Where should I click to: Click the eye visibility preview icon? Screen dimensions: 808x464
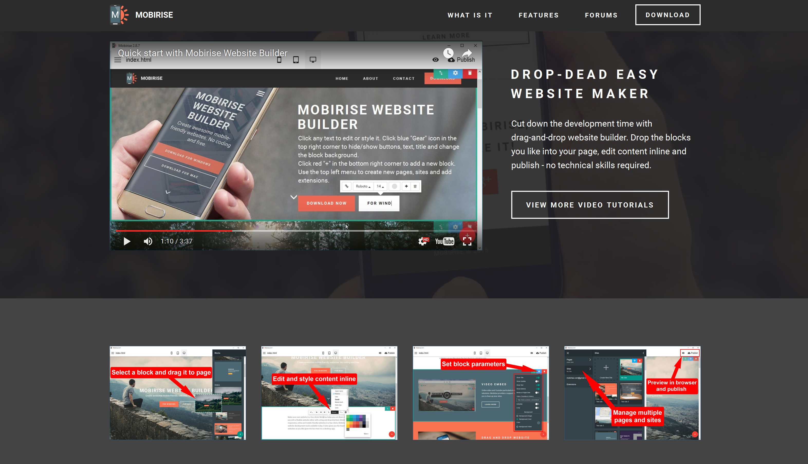435,59
